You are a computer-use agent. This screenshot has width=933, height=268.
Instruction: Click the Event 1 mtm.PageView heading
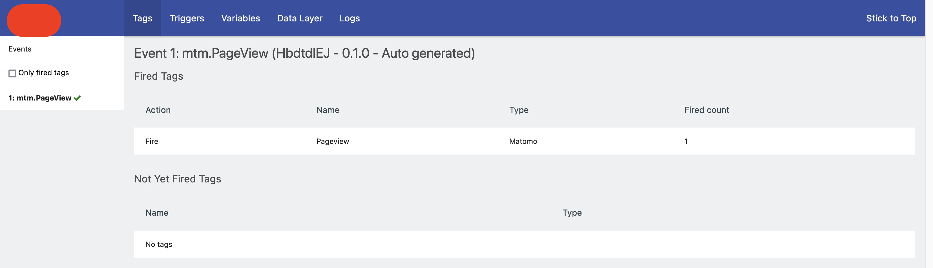point(304,53)
